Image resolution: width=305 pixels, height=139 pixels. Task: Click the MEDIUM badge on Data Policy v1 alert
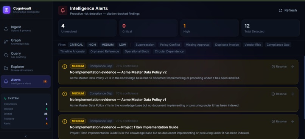[78, 93]
